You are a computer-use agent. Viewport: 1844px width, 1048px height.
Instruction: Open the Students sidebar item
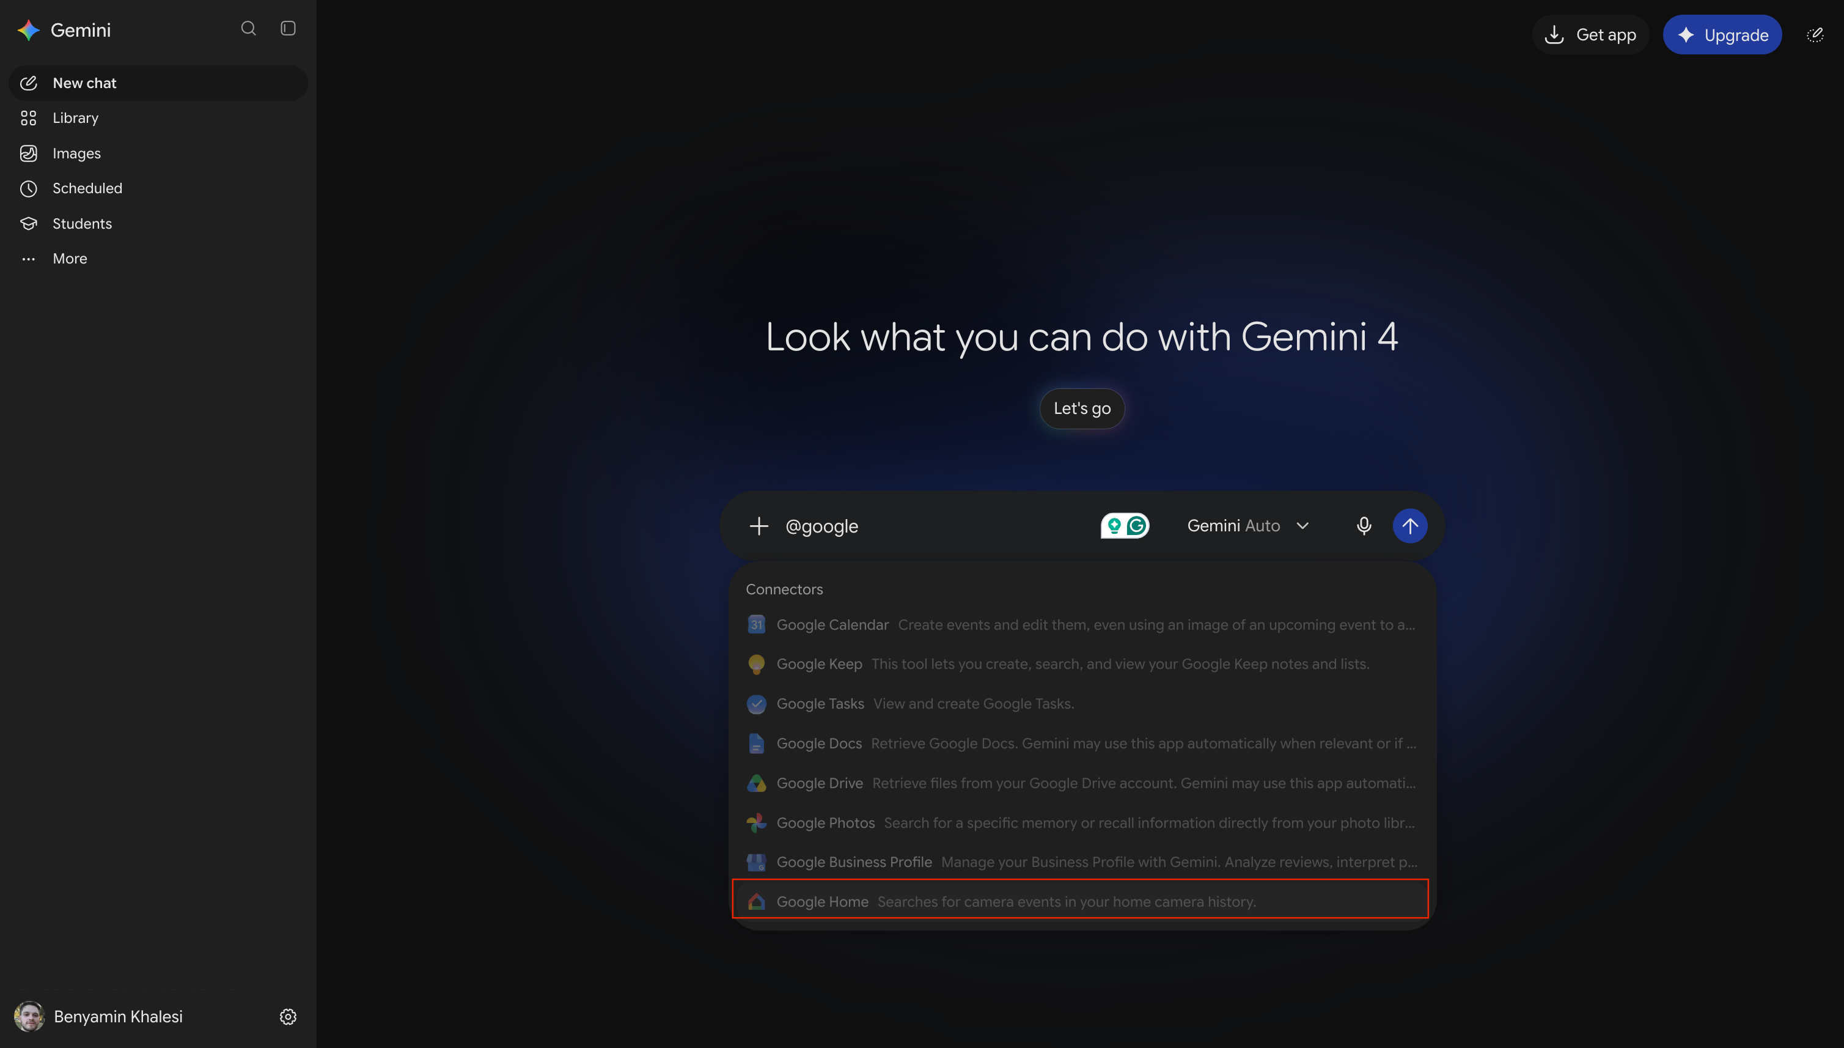coord(158,224)
